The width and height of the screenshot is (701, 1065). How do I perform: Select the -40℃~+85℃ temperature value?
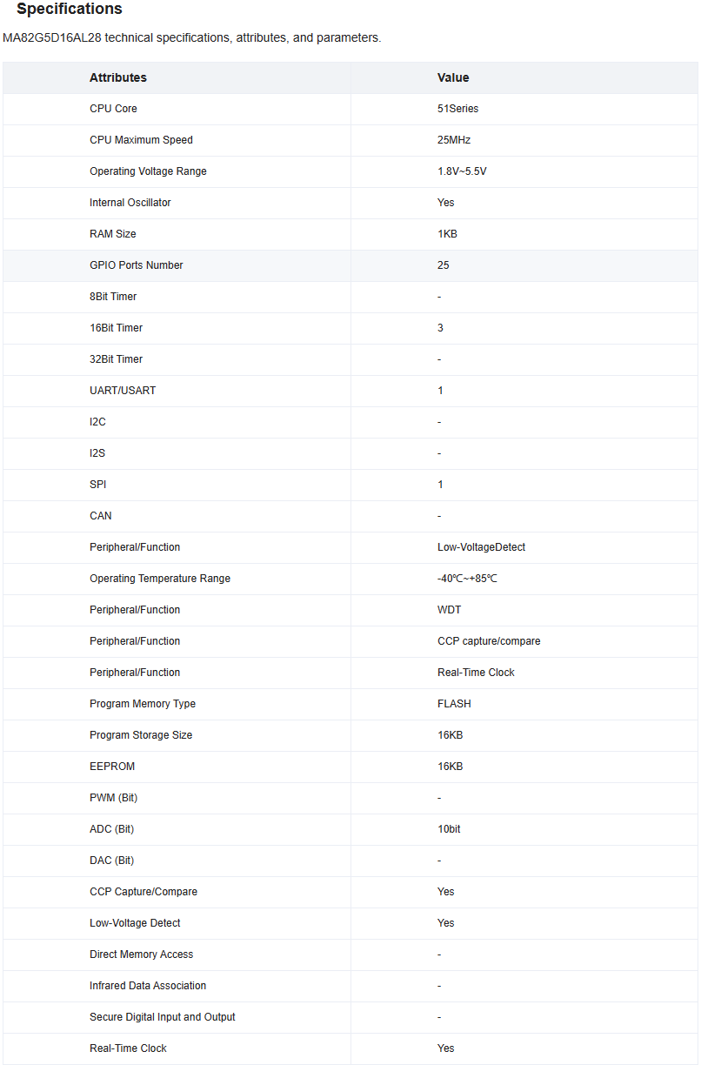click(467, 579)
